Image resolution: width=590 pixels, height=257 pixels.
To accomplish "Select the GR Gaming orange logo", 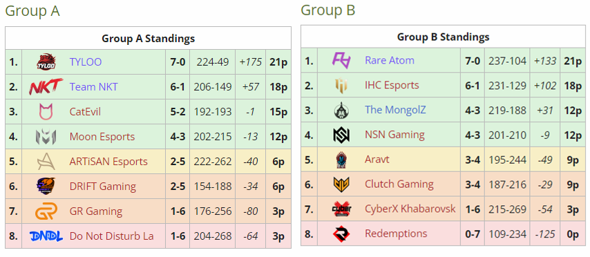I will point(46,211).
